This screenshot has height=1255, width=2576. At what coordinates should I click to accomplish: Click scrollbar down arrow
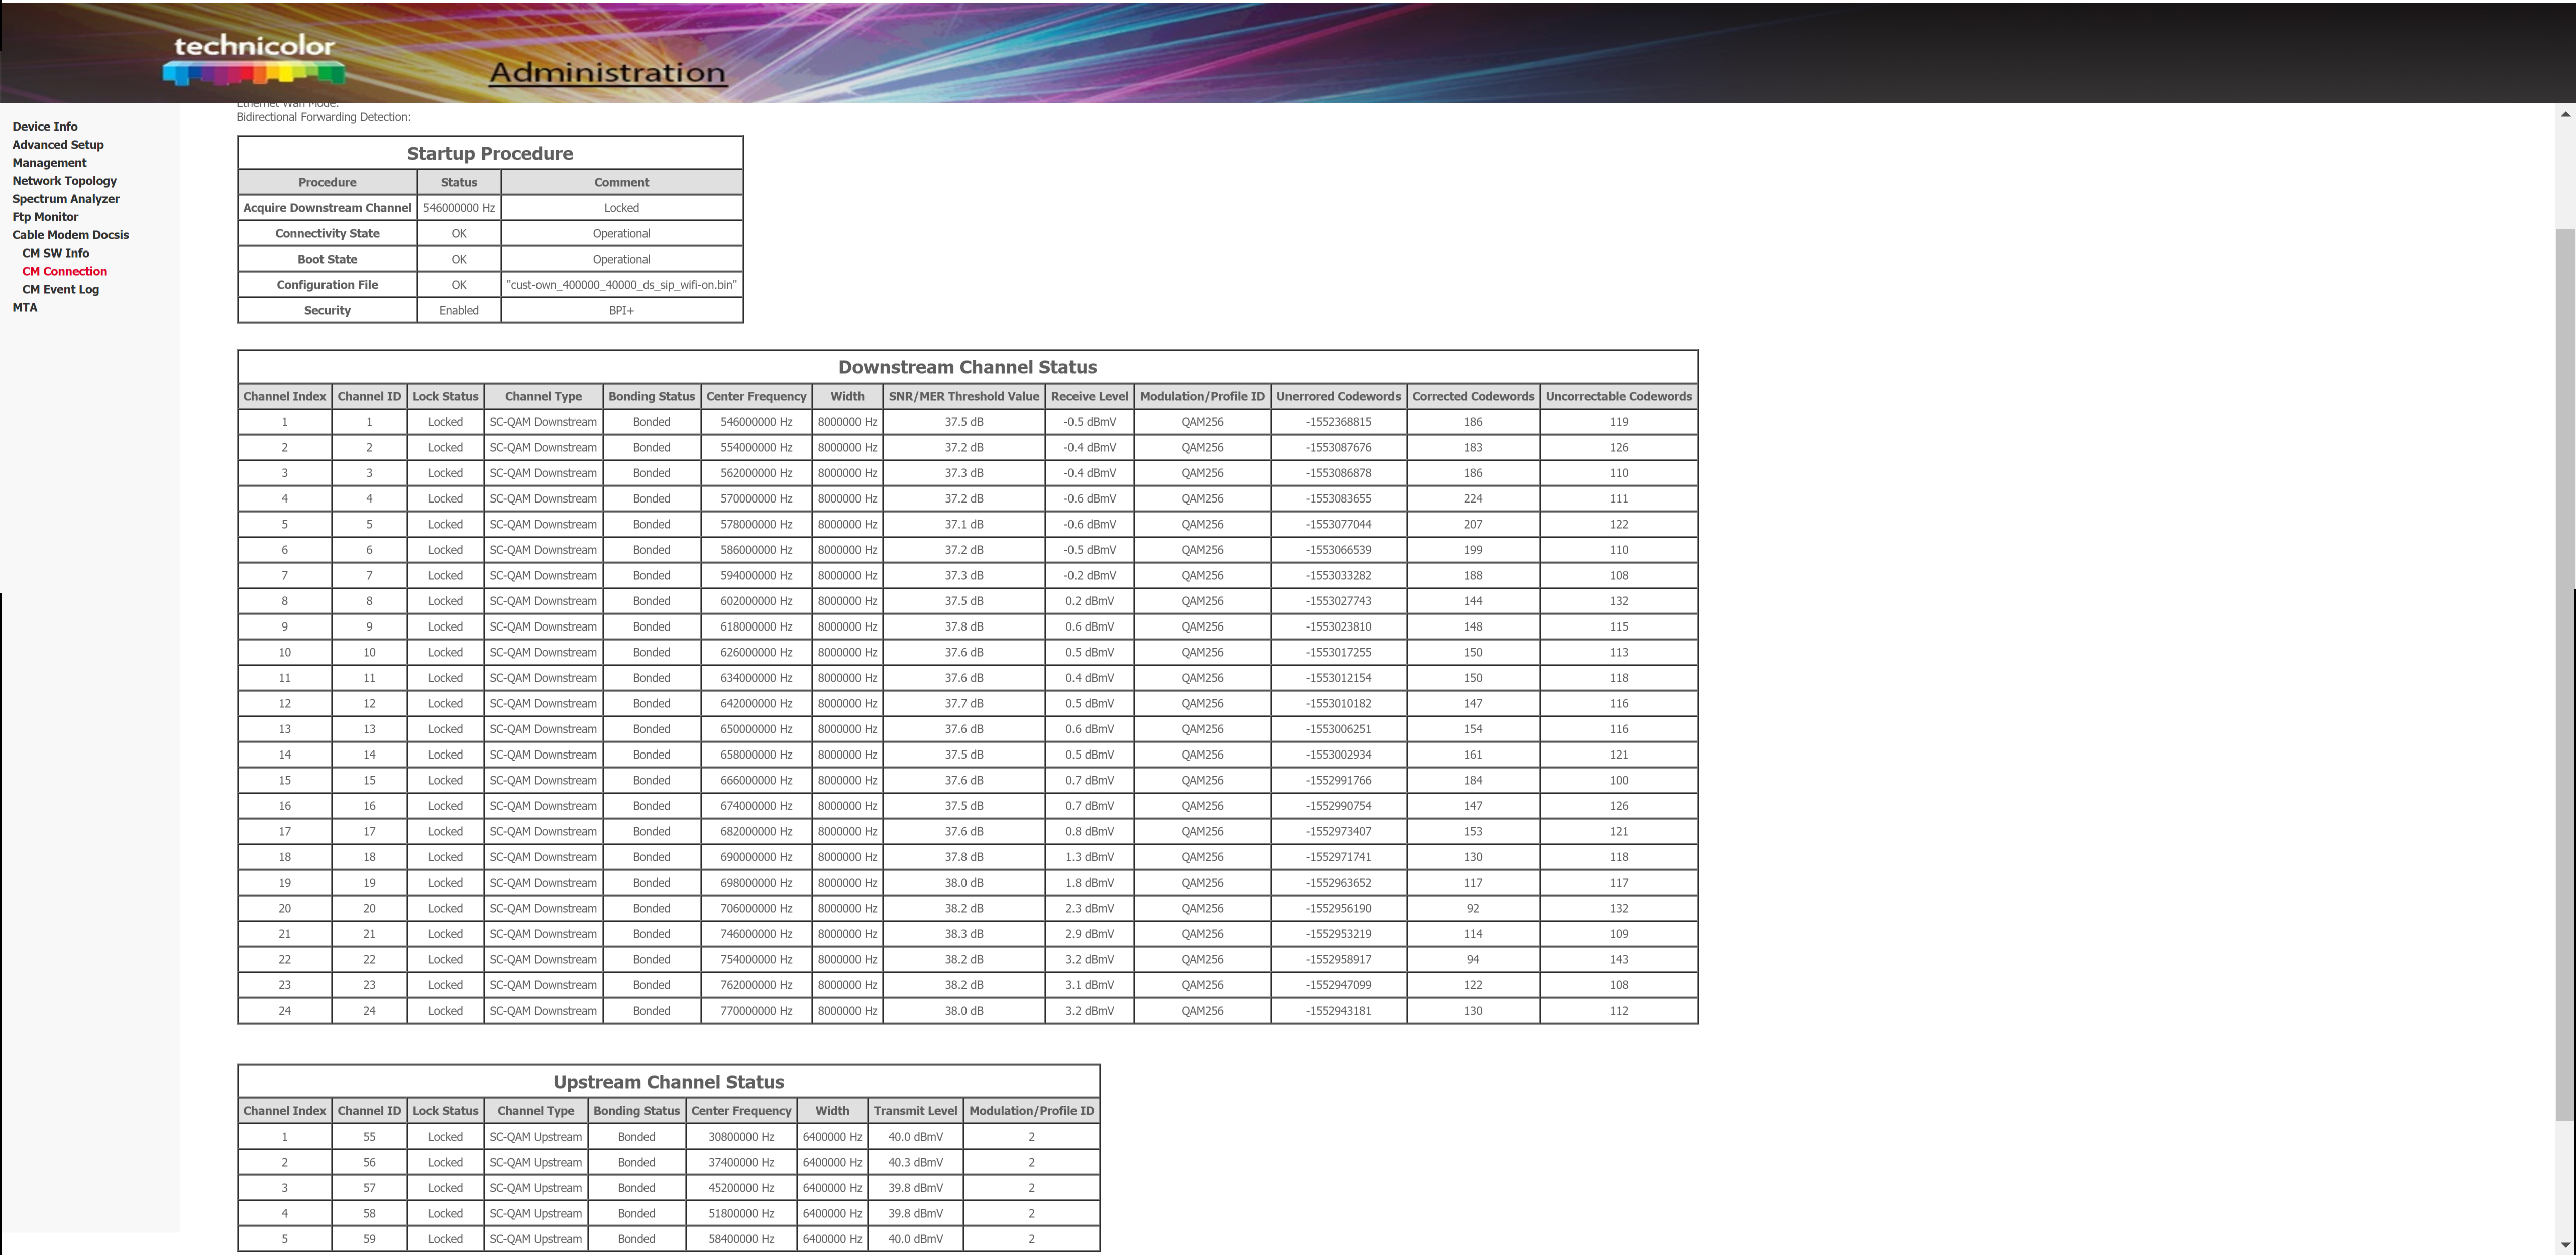pyautogui.click(x=2565, y=1245)
